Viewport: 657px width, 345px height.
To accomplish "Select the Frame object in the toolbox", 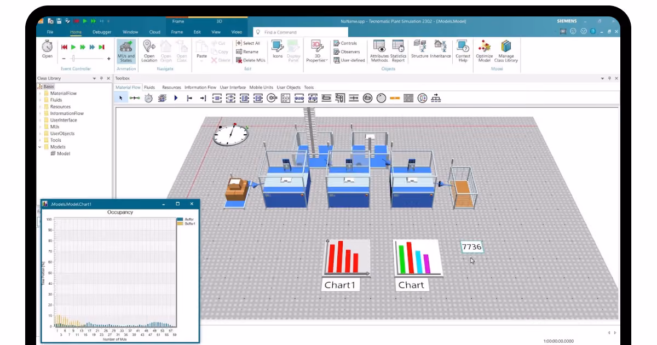I will pos(162,98).
